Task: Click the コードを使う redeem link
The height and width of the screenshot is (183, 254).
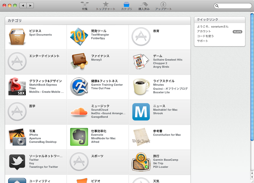Action: (205, 36)
